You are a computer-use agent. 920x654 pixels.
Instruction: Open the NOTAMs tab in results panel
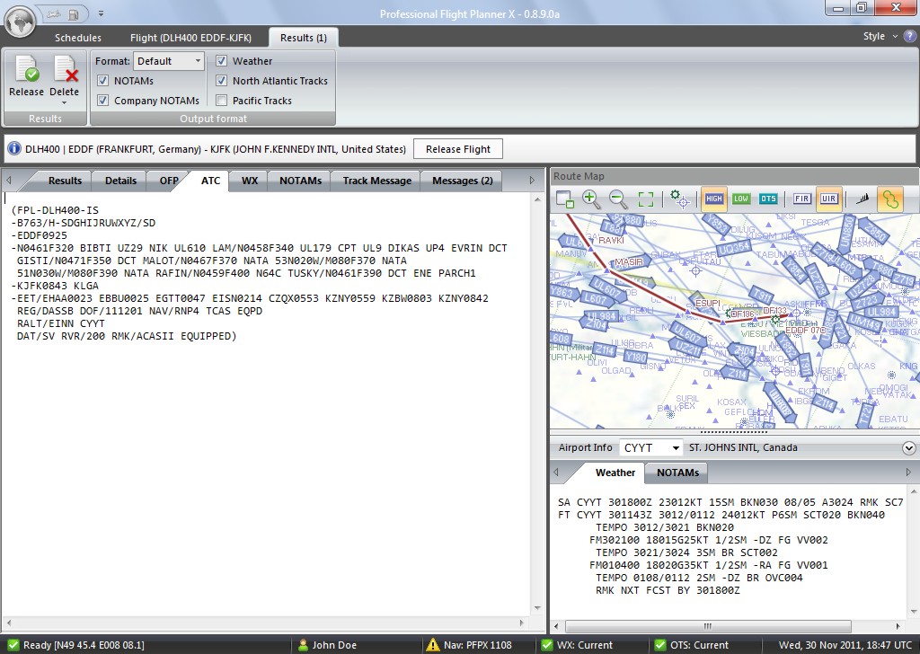click(300, 181)
